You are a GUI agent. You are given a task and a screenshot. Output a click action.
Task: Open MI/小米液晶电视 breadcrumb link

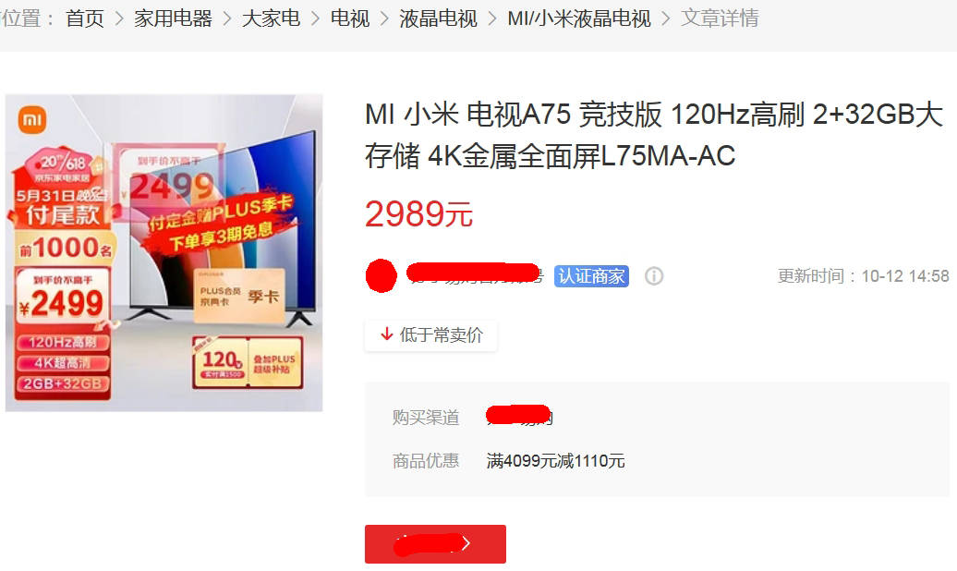(x=579, y=18)
